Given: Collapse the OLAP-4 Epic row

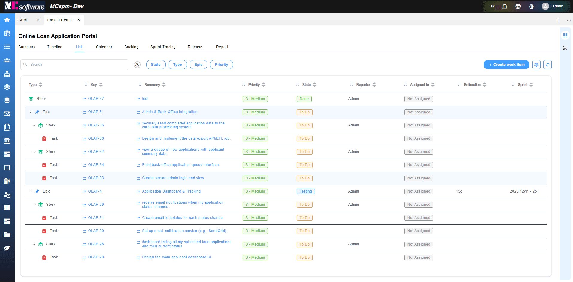Looking at the screenshot, I should point(31,192).
